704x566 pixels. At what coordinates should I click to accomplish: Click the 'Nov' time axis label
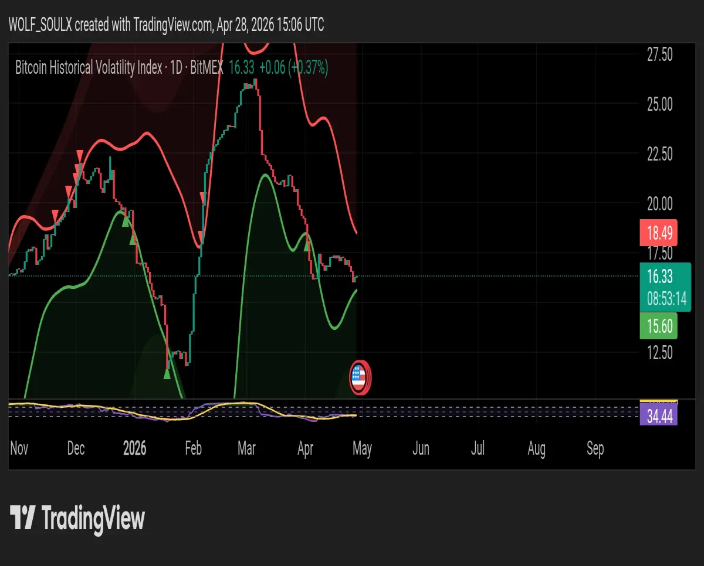point(19,449)
